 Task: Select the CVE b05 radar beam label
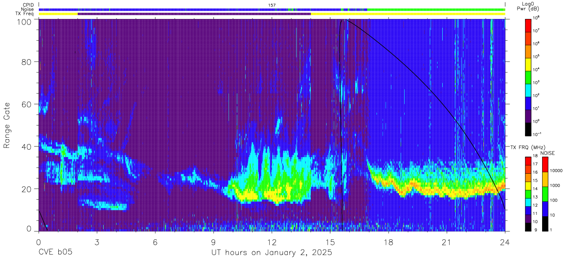[55, 253]
